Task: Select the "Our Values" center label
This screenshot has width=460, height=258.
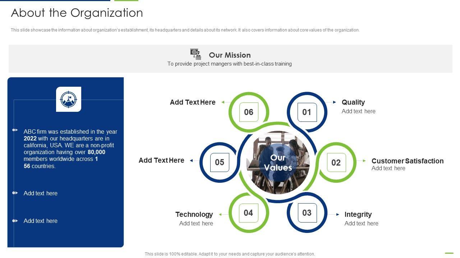Action: tap(278, 163)
